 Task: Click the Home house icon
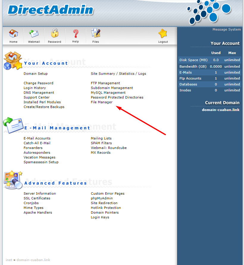click(x=13, y=33)
